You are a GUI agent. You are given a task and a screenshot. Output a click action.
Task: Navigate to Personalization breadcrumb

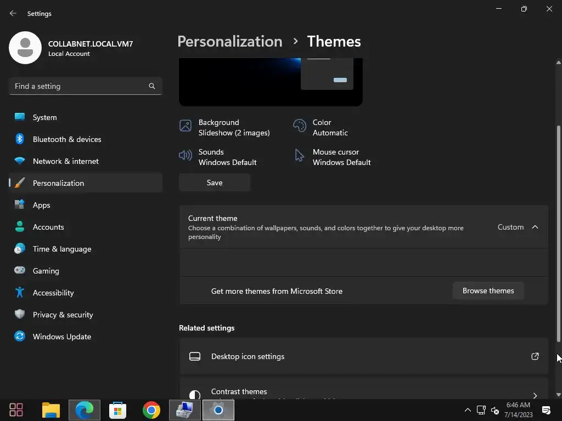[230, 42]
